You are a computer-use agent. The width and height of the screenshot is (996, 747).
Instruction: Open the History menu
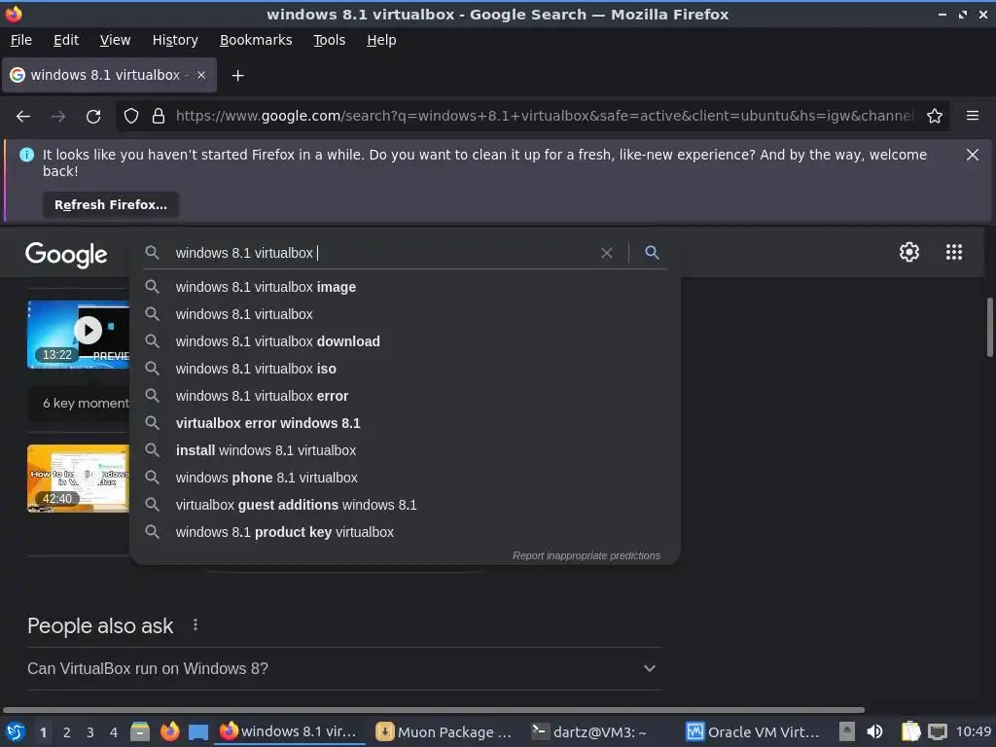[175, 40]
